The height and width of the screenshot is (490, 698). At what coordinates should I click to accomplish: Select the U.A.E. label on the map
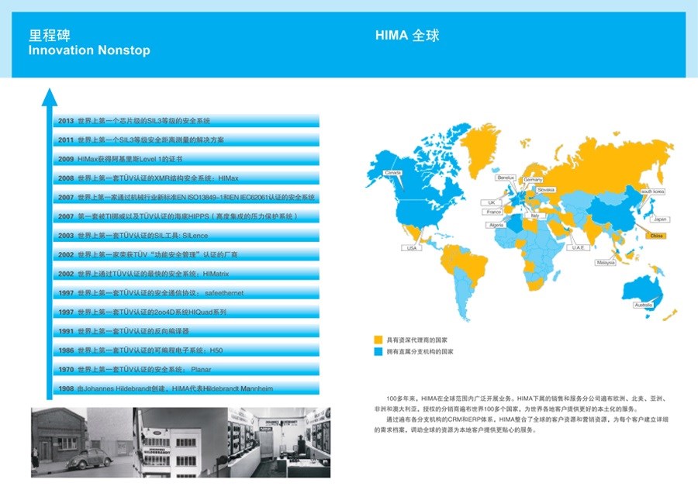click(577, 247)
